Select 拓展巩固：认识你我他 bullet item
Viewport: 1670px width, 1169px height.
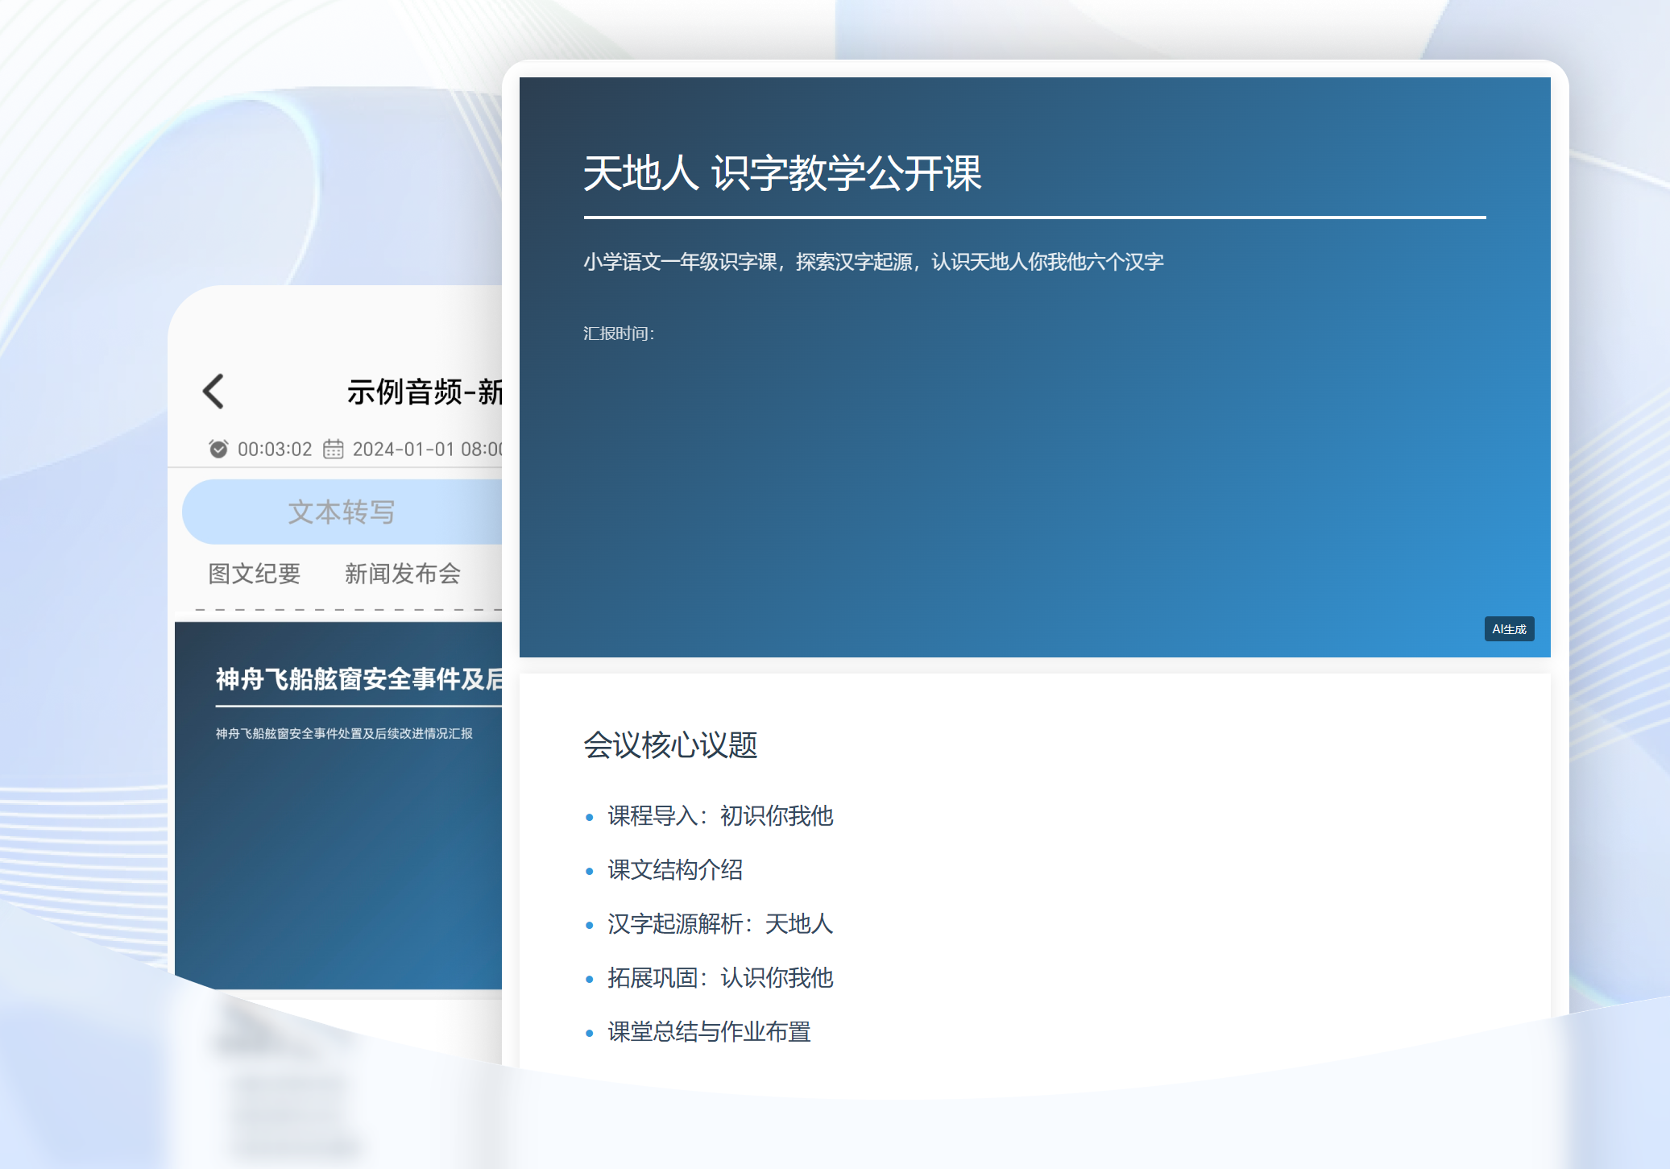tap(720, 978)
